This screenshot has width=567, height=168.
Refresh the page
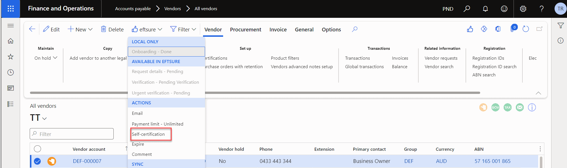click(x=526, y=29)
